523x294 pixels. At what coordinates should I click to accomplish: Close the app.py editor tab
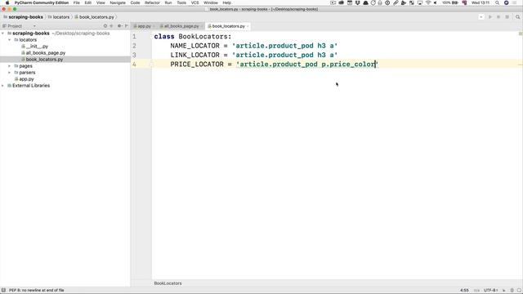click(154, 26)
